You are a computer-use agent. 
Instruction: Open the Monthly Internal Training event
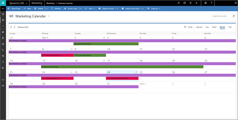tap(122, 67)
